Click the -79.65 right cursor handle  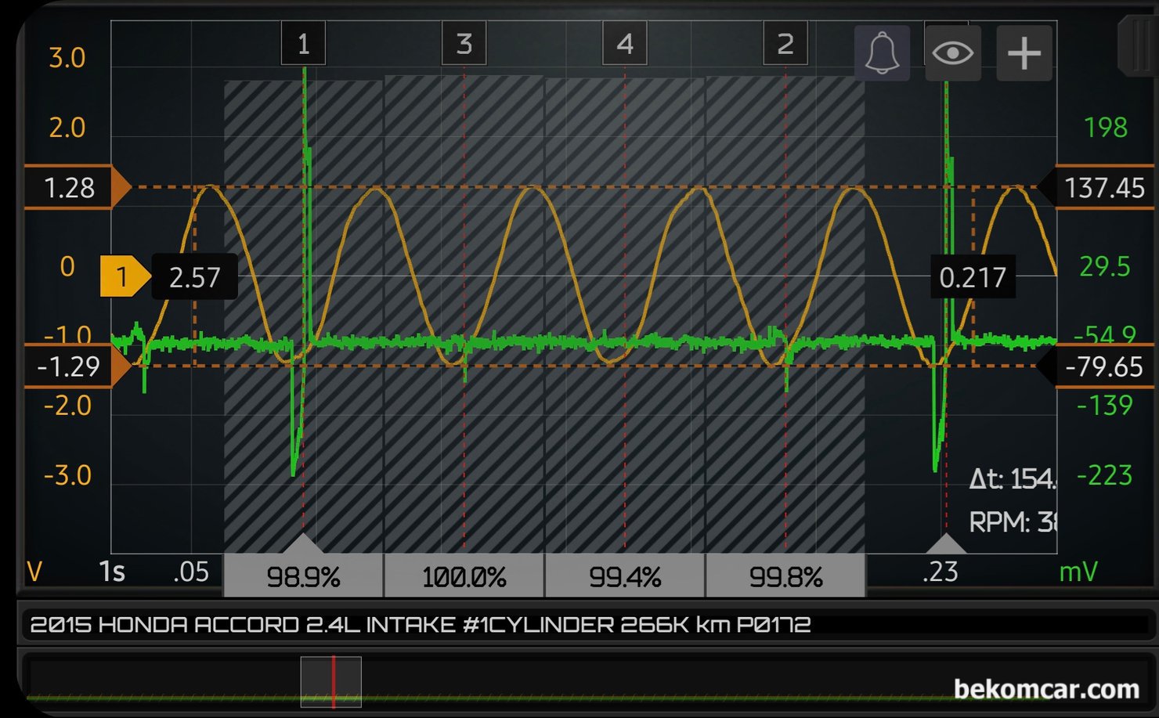(1103, 366)
